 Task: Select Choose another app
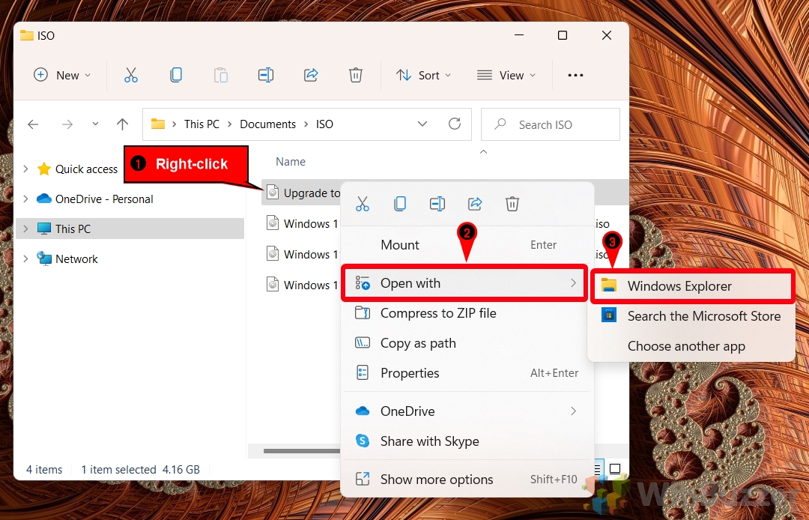(x=692, y=346)
